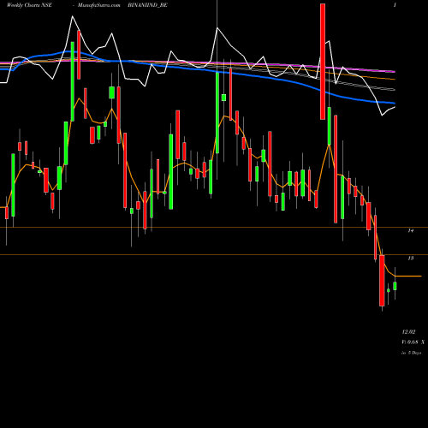Click the 'Weekly Charts NSE' title text

29,5
